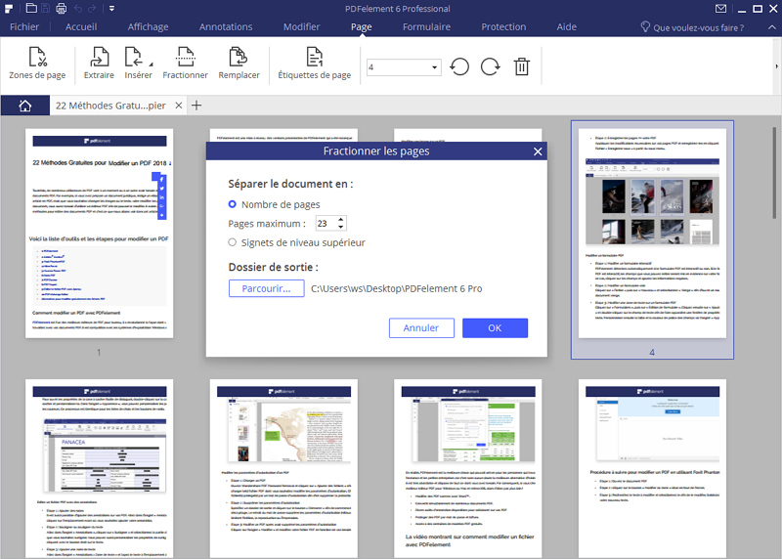This screenshot has width=782, height=559.
Task: Select the 22 Méthodes Gratu...pier tab
Action: [110, 106]
